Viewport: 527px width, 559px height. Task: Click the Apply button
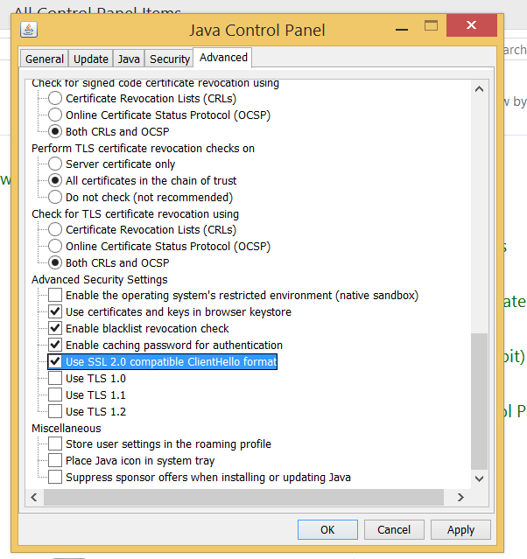coord(460,530)
